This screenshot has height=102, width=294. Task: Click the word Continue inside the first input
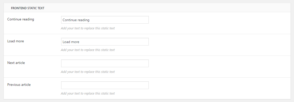coord(69,20)
